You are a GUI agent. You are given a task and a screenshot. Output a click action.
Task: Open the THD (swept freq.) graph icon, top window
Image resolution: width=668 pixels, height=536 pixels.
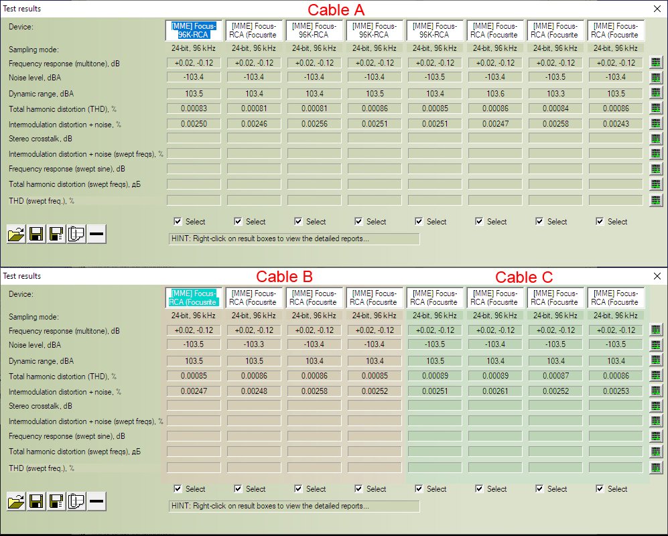pos(656,200)
